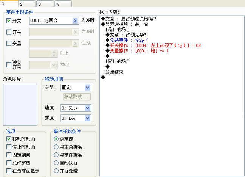The width and height of the screenshot is (245, 177).
Task: Select the 变量操作 [0001: 地] += 1 line
Action: pos(137,51)
